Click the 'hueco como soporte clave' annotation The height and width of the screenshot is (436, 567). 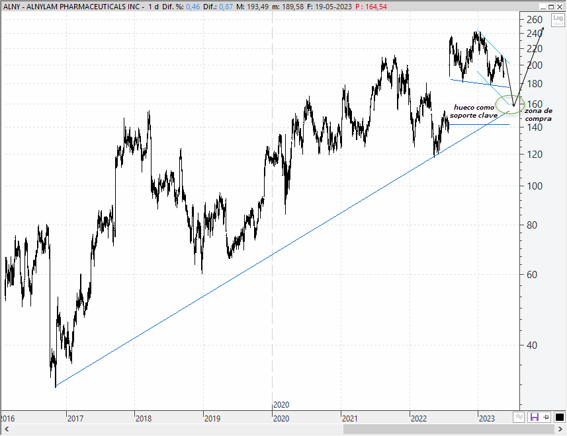tap(474, 111)
